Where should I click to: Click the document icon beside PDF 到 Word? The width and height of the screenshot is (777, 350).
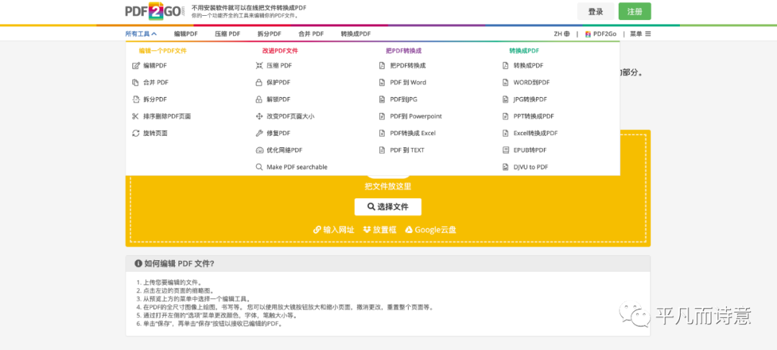382,82
